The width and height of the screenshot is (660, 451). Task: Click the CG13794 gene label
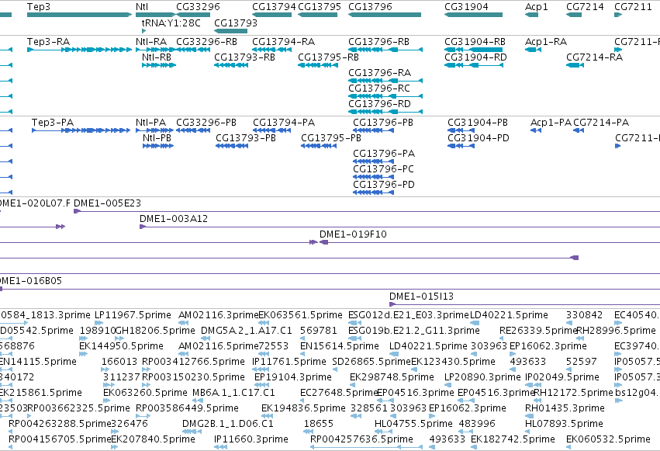click(274, 7)
